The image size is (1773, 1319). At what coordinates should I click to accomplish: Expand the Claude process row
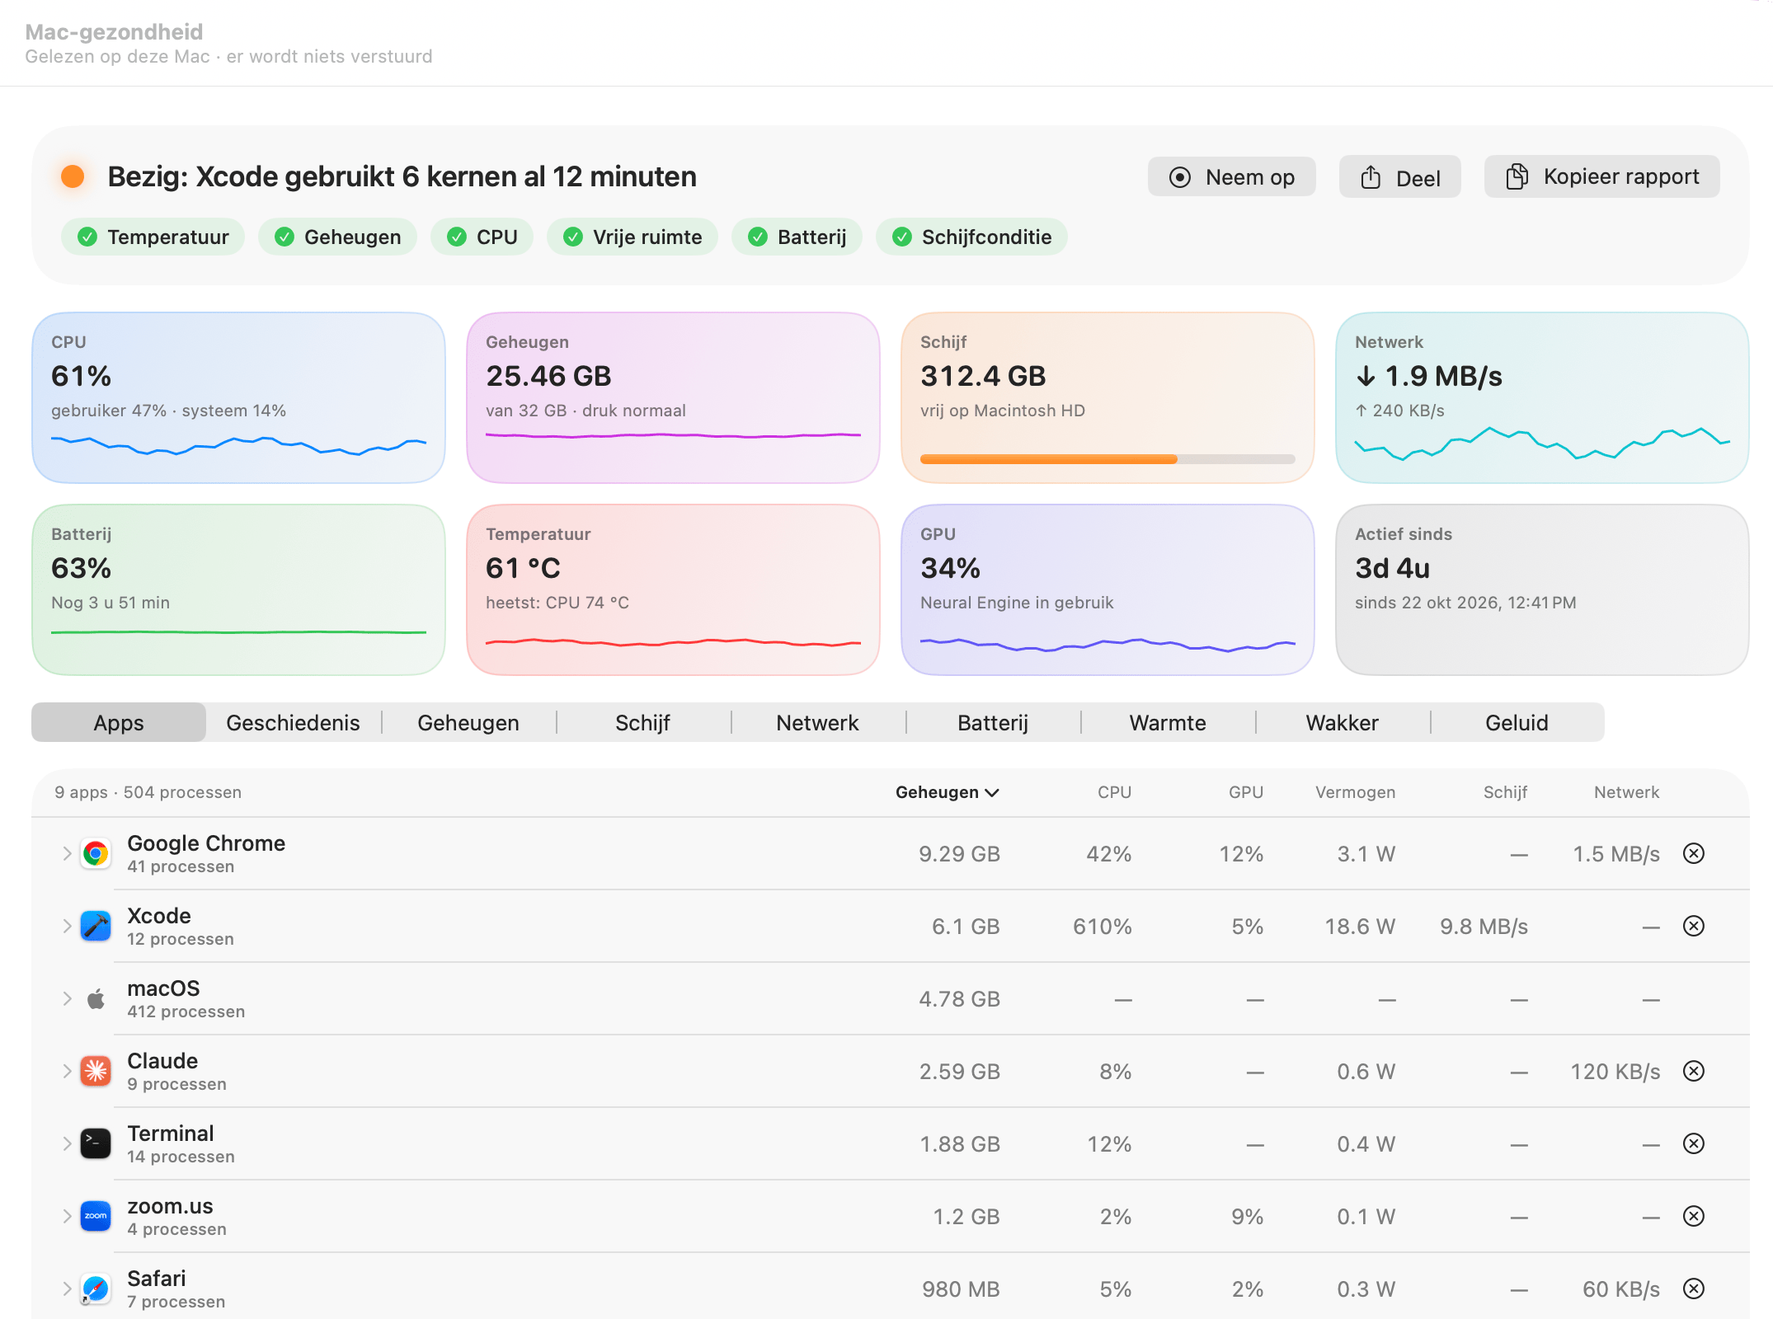(x=67, y=1071)
